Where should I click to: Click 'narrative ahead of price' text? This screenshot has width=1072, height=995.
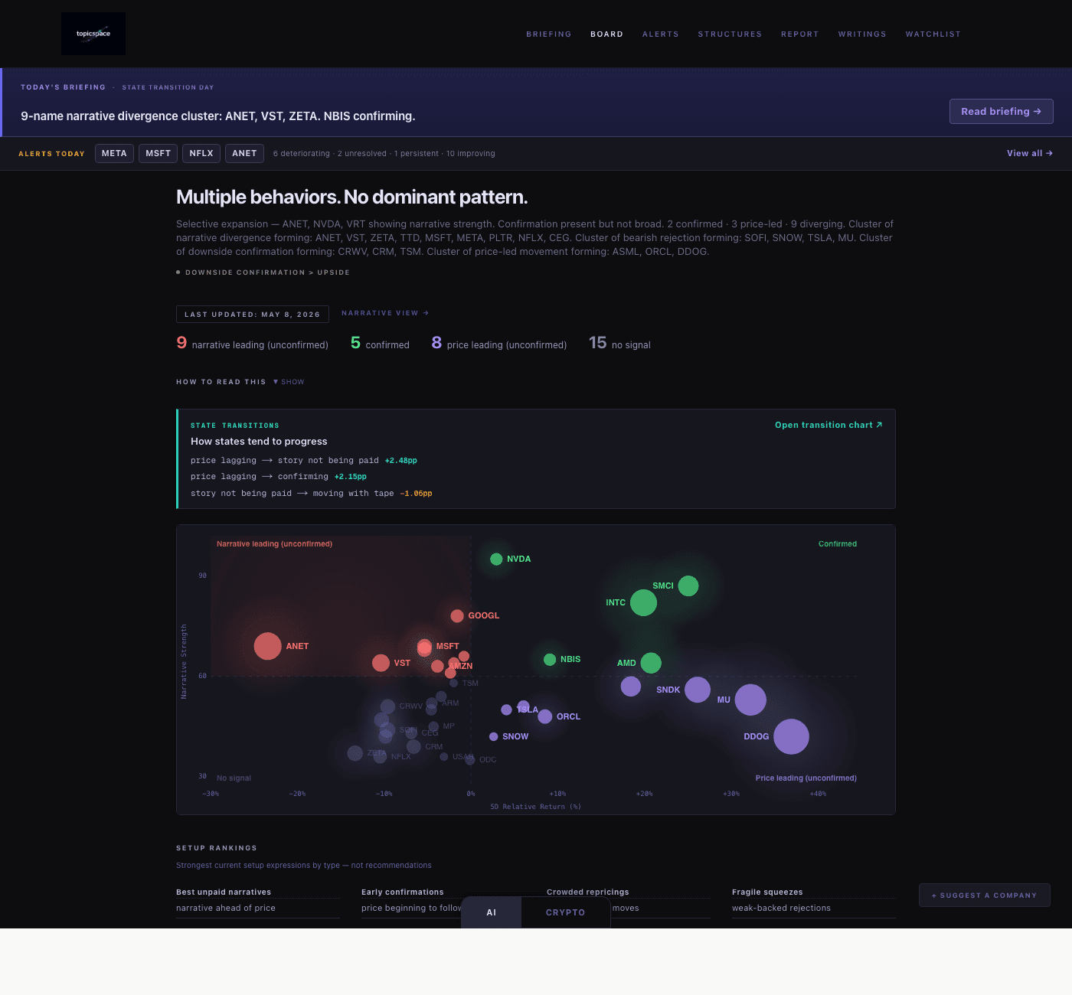click(226, 909)
